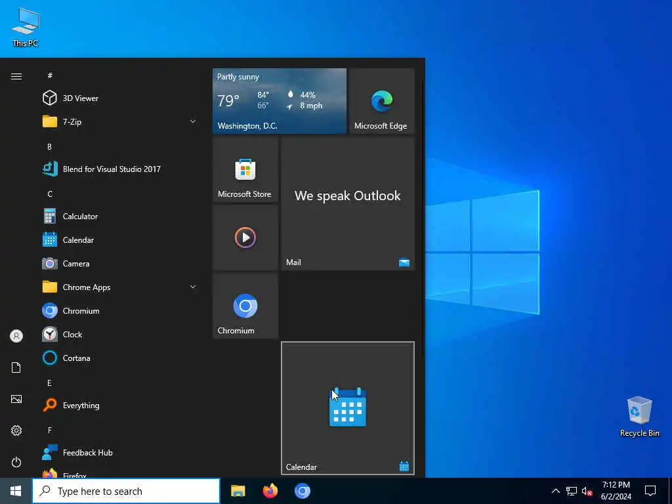Viewport: 672px width, 504px height.
Task: Open network status tray icon
Action: pyautogui.click(x=572, y=491)
